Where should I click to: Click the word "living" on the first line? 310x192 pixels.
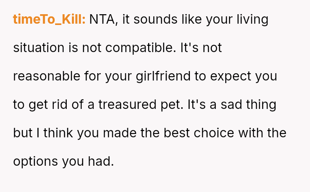tap(254, 20)
